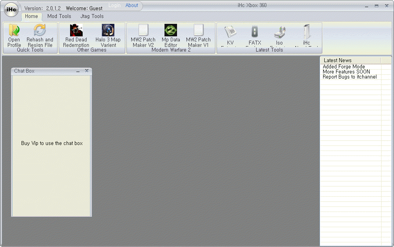Launch MW2 Patch Maker V1
This screenshot has width=394, height=247.
198,35
